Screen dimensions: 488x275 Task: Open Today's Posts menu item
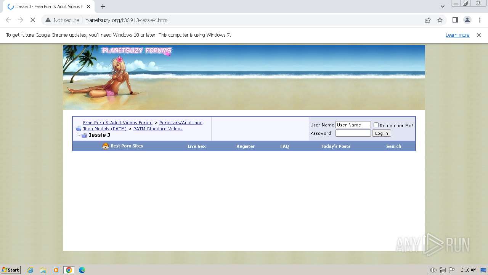pyautogui.click(x=335, y=146)
